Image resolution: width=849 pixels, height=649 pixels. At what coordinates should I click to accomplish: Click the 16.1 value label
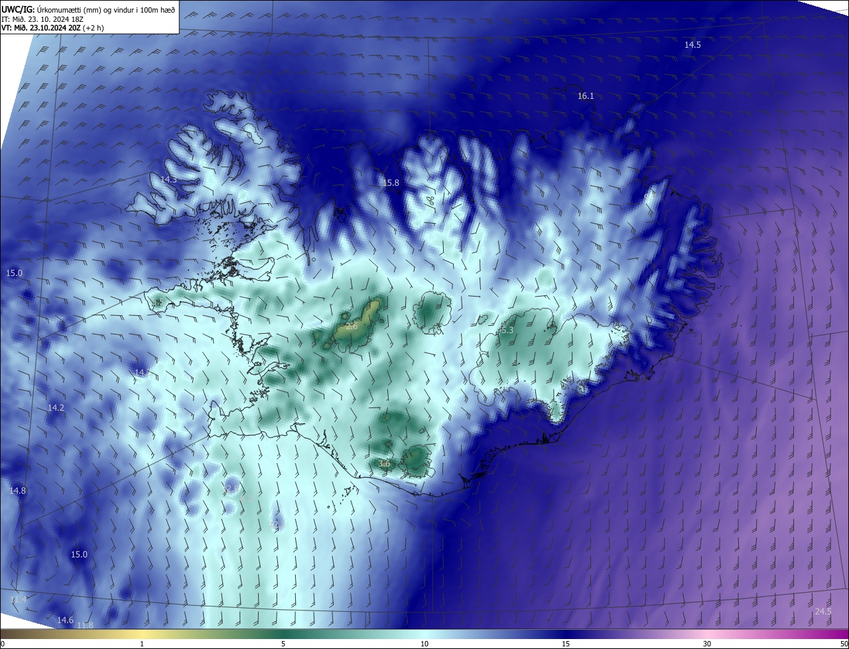point(586,96)
